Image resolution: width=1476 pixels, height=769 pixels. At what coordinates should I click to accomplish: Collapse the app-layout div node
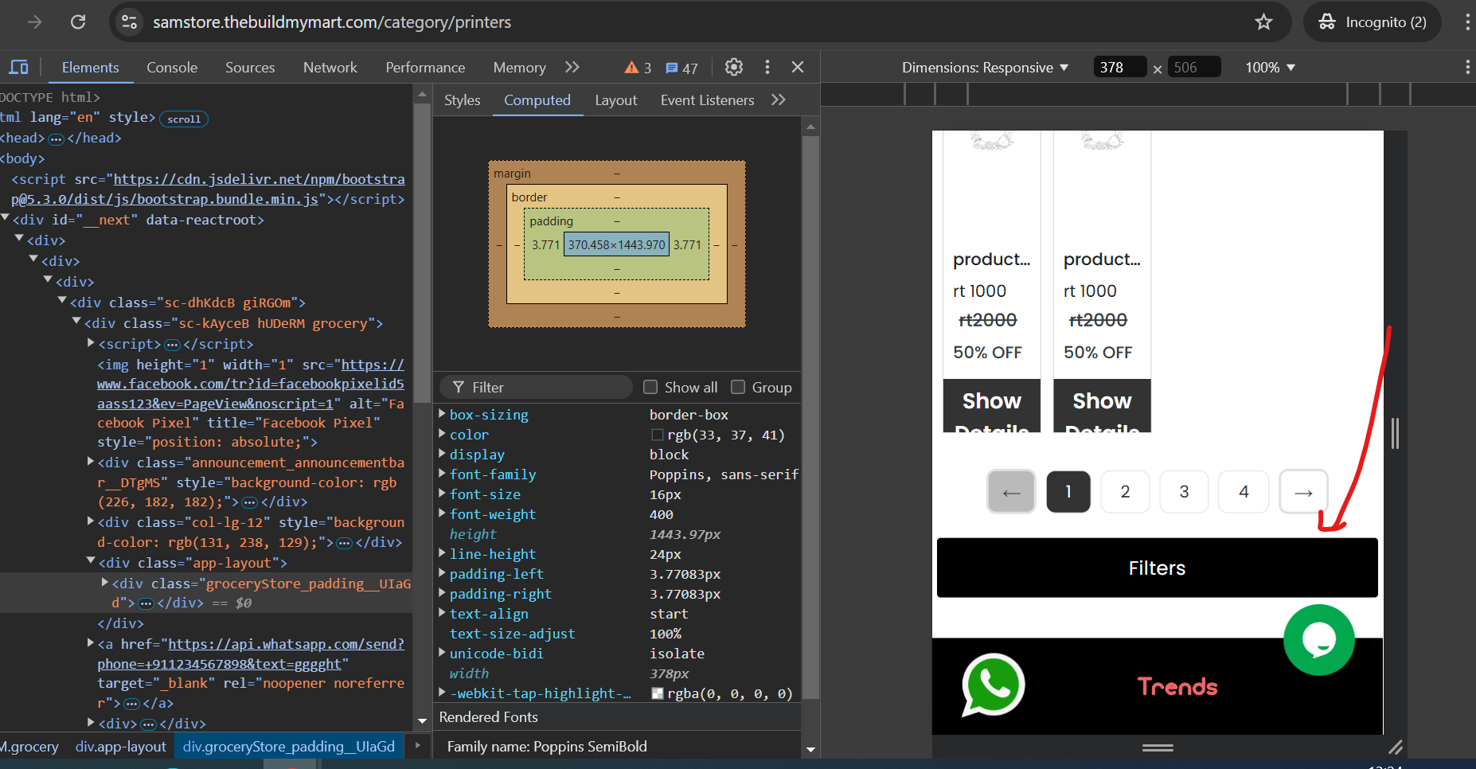(x=91, y=561)
